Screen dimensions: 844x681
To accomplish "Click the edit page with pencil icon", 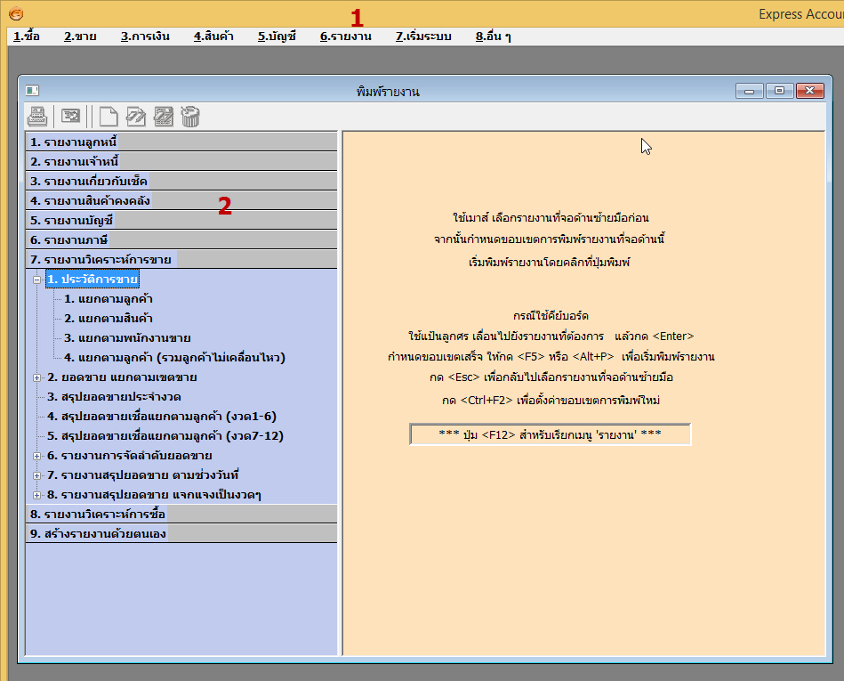I will click(135, 116).
